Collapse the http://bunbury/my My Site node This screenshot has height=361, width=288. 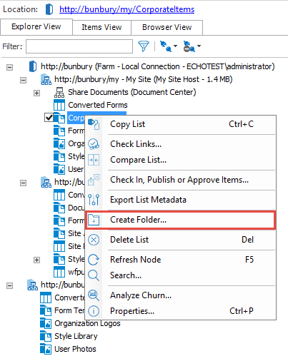(x=23, y=80)
